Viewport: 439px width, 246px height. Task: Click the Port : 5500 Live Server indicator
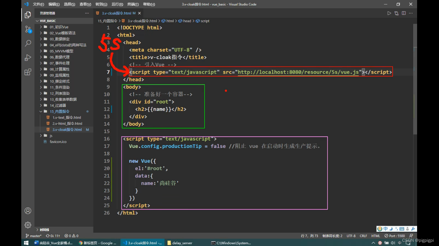395,236
